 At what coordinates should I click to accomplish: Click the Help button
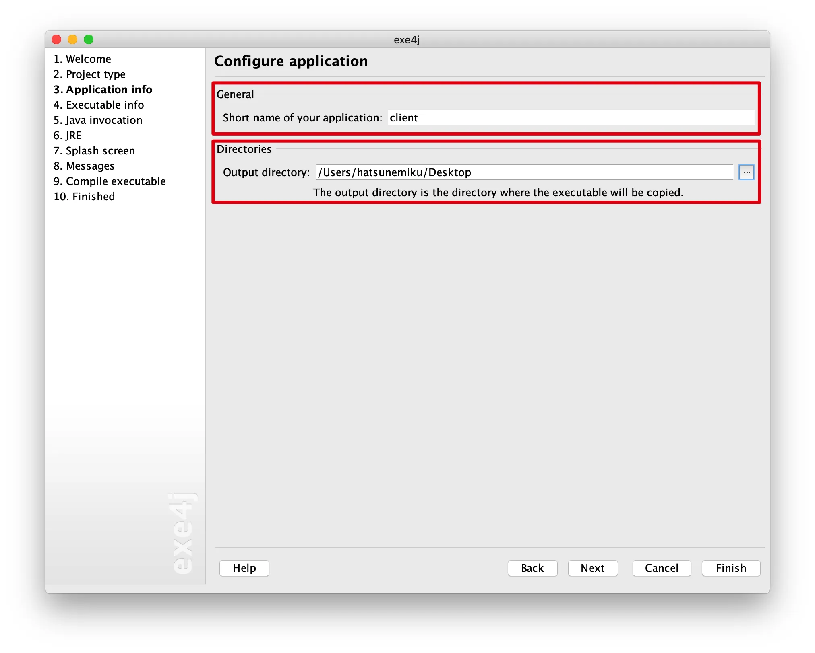coord(244,568)
